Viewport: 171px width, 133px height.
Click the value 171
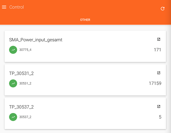(157, 50)
